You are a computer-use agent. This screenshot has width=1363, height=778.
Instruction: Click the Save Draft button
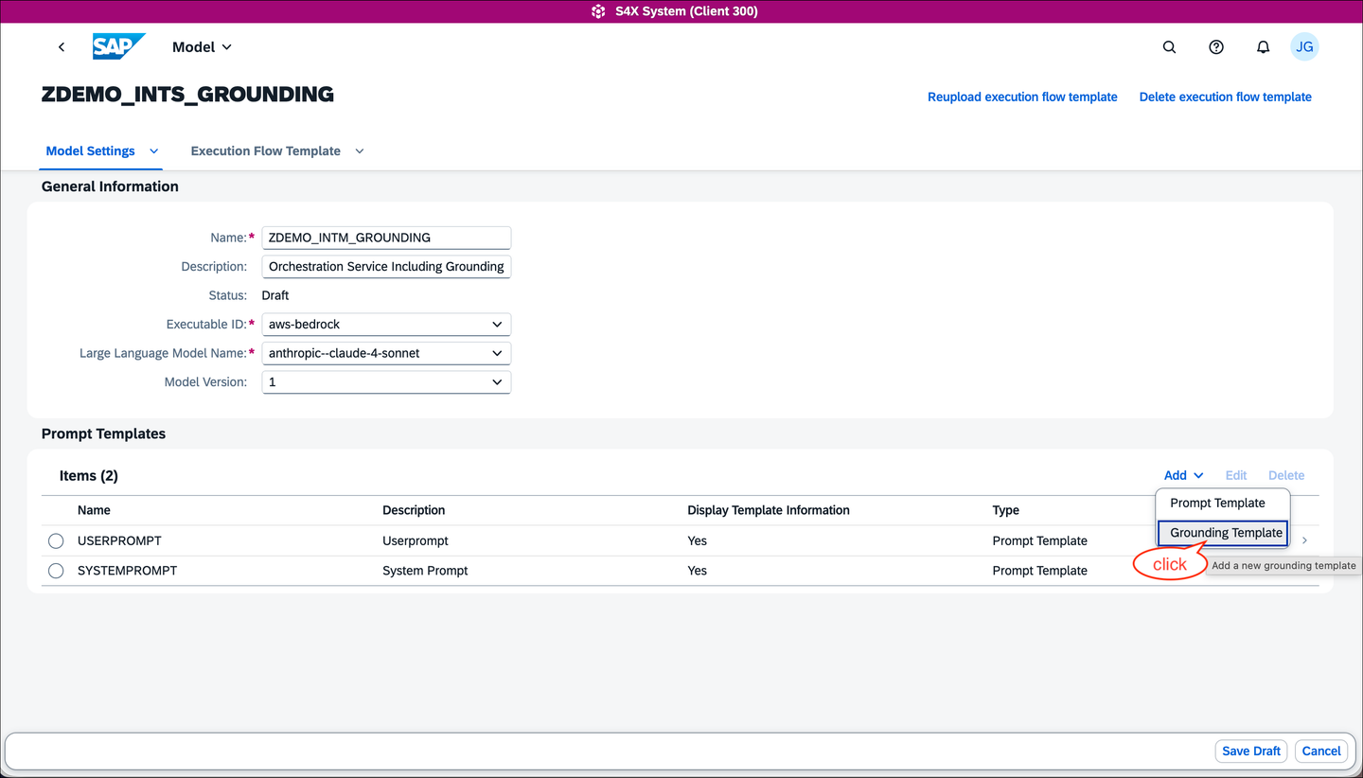[1251, 751]
